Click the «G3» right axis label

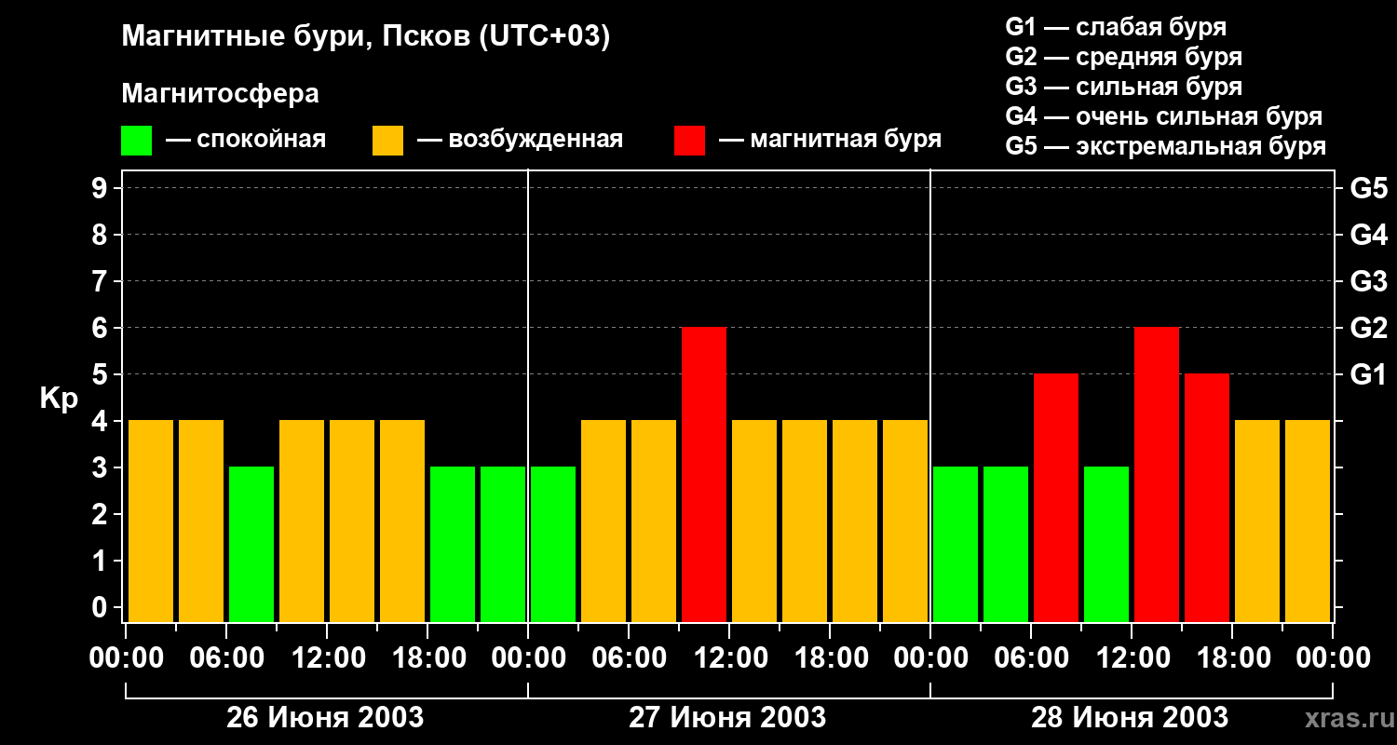coord(1368,281)
